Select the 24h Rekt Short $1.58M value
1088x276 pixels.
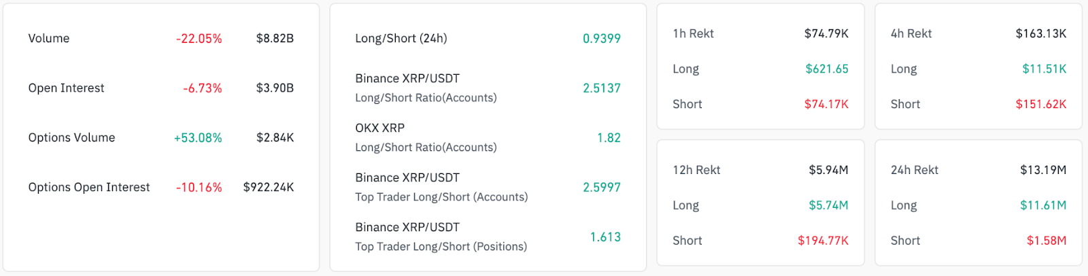click(1046, 241)
